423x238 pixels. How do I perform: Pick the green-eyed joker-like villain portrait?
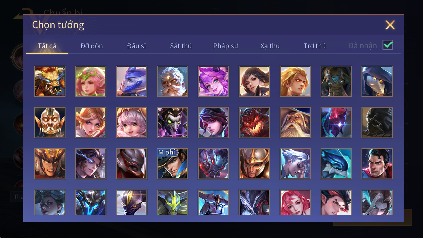pyautogui.click(x=172, y=122)
